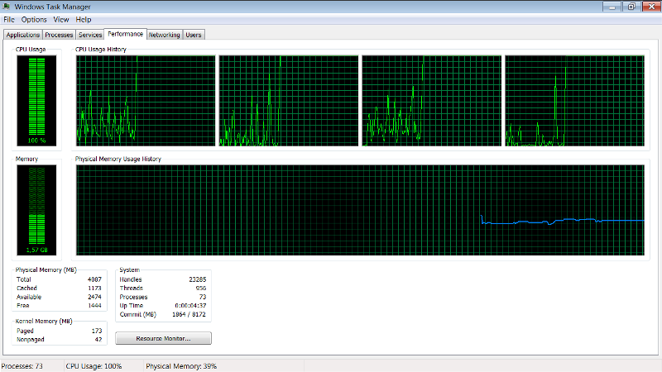Click the Total physical memory value 4087
Viewport: 662px width, 372px height.
[x=94, y=279]
